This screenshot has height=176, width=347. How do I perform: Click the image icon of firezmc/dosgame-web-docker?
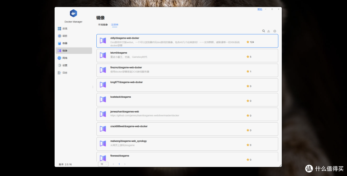coord(103,70)
